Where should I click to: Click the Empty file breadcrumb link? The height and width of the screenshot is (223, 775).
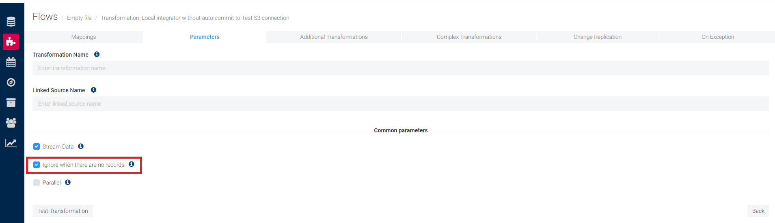click(x=79, y=18)
